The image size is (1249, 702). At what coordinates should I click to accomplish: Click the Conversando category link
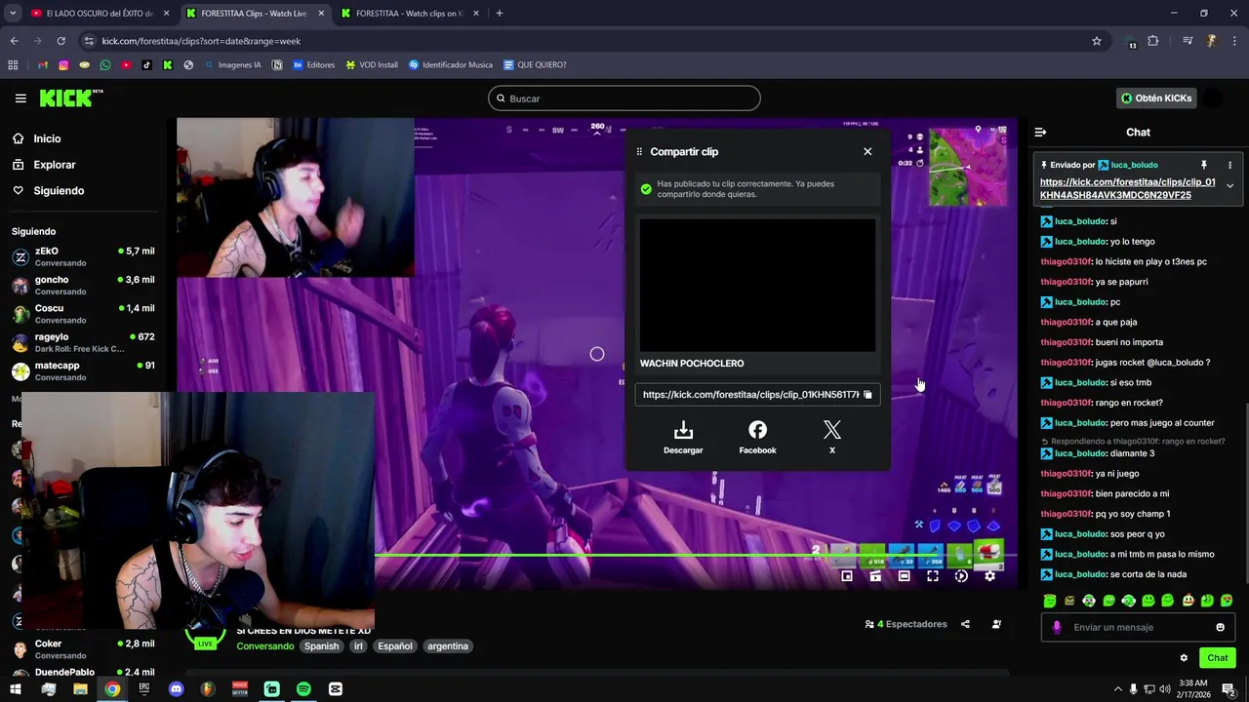pos(264,646)
